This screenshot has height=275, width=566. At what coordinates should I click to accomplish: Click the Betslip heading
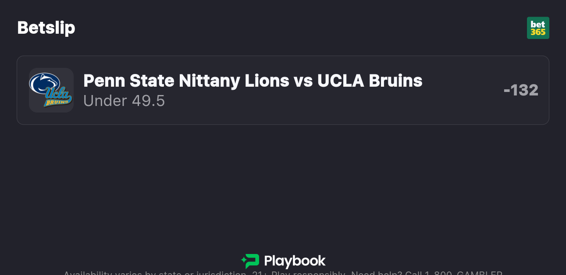coord(46,28)
